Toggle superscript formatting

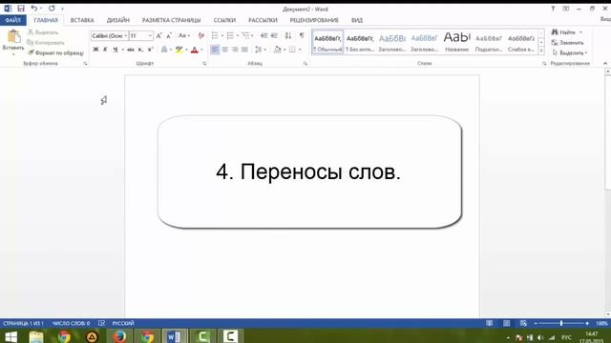click(x=151, y=50)
